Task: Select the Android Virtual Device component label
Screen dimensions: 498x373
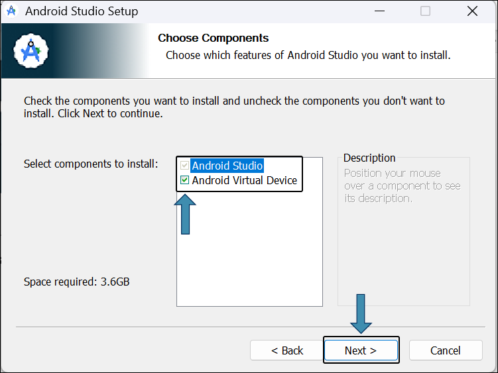Action: (x=244, y=180)
